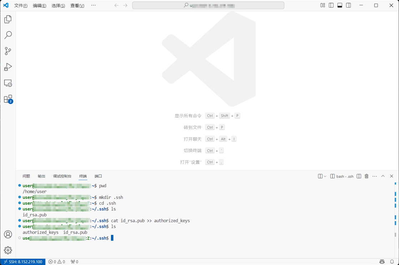Click the command center search box

point(208,5)
